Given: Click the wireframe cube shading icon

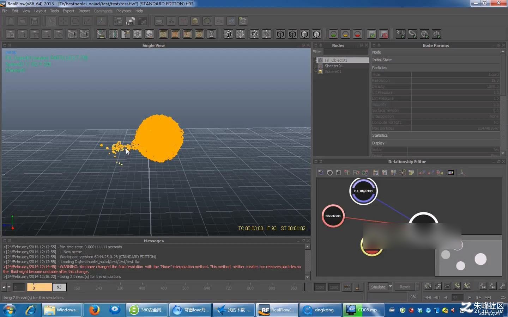Looking at the screenshot, I should (x=280, y=34).
